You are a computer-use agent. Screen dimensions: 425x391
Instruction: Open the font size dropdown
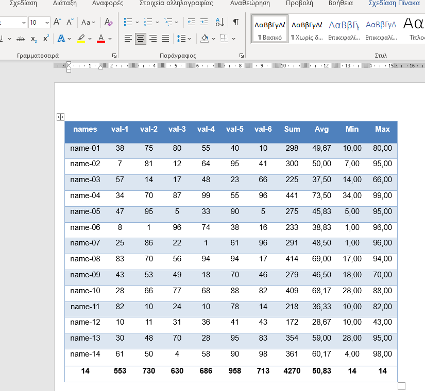coord(47,23)
